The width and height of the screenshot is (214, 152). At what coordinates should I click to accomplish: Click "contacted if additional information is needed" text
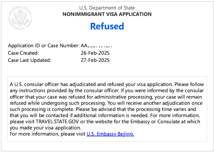pos(97,116)
